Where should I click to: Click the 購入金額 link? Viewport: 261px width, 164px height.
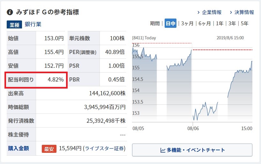point(18,148)
